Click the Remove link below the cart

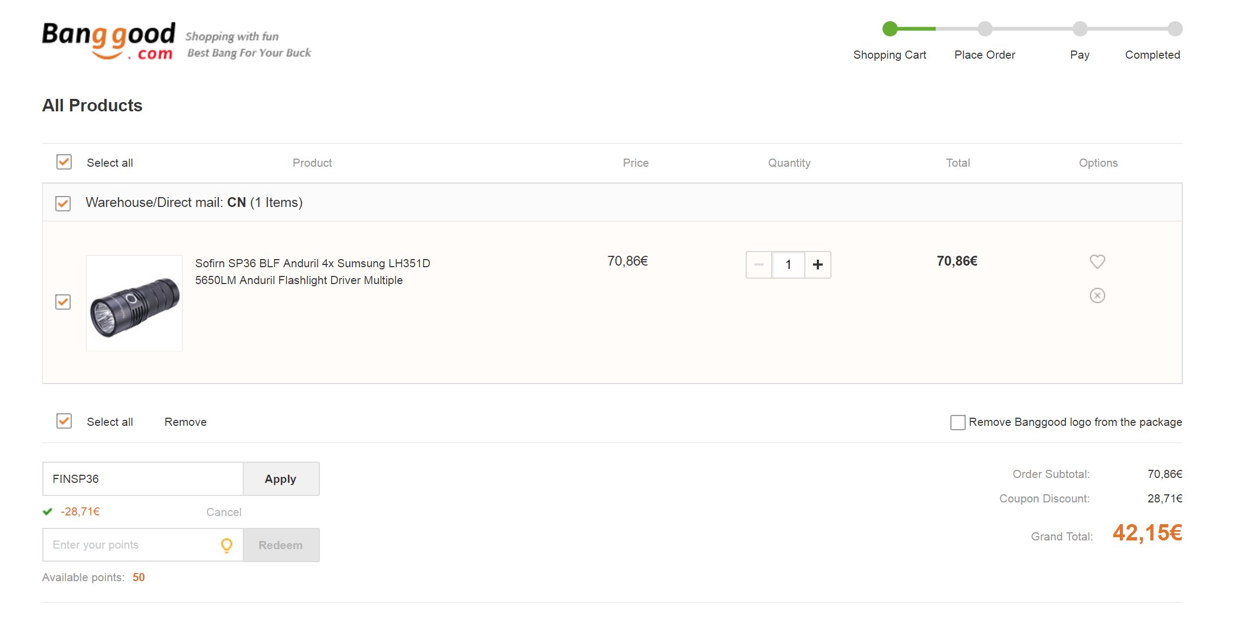185,422
